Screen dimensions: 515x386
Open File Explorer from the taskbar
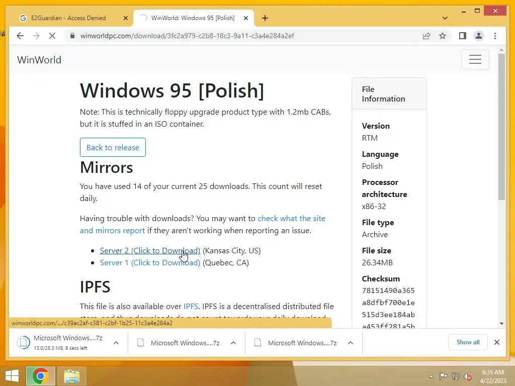tap(71, 376)
